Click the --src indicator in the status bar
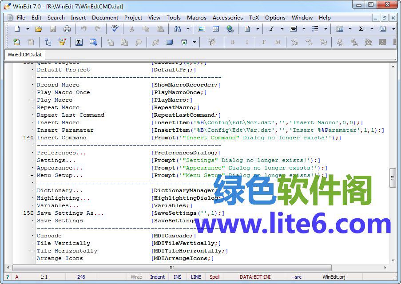This screenshot has width=401, height=284. [296, 277]
